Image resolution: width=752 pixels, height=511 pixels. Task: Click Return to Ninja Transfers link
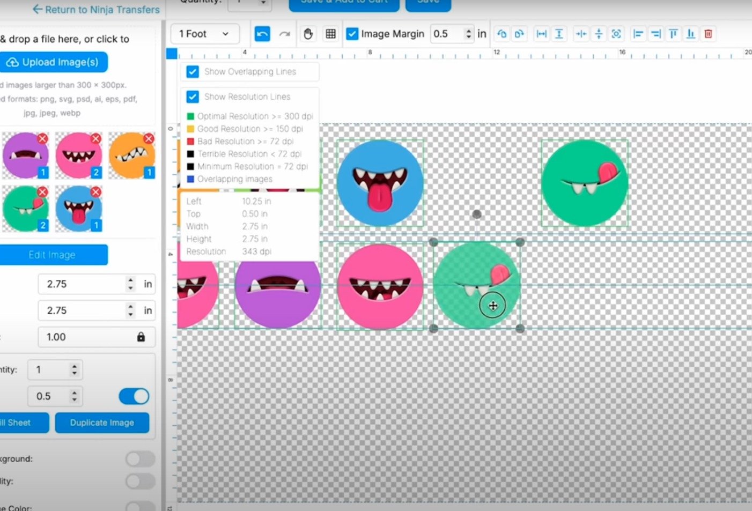(96, 9)
